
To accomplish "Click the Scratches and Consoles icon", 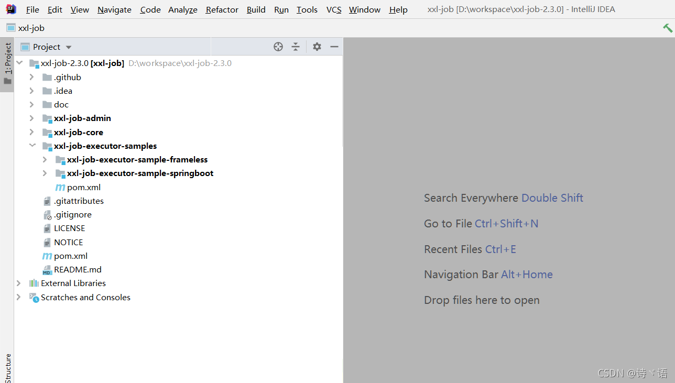I will pos(34,297).
